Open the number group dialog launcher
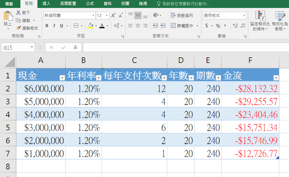Screen dimensions: 289x177 tap(245, 37)
